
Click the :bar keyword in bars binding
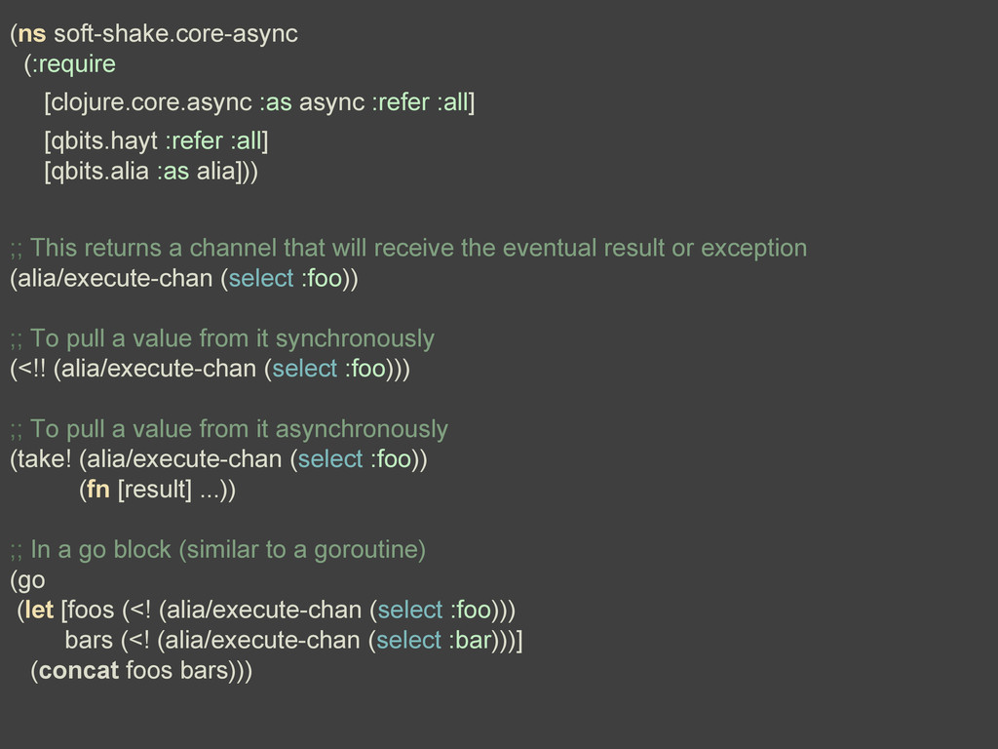pyautogui.click(x=470, y=640)
